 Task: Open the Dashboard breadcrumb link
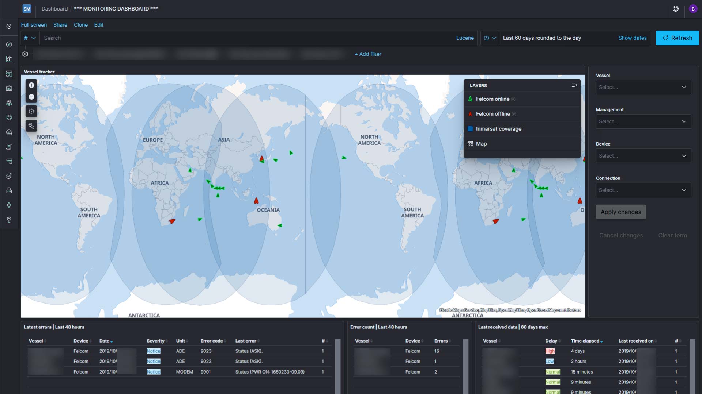pos(54,9)
